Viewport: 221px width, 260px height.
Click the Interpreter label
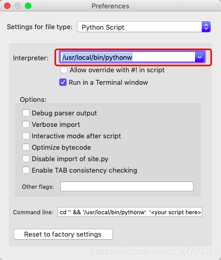pyautogui.click(x=31, y=58)
